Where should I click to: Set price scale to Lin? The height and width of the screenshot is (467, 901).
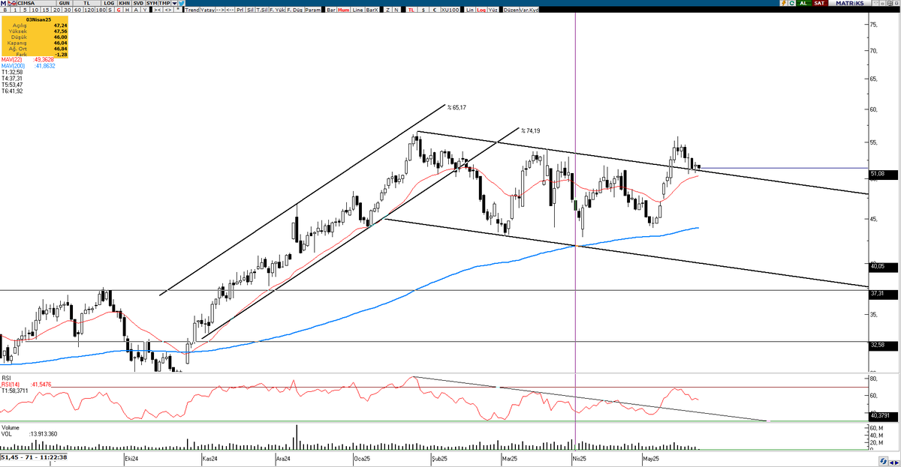(470, 11)
